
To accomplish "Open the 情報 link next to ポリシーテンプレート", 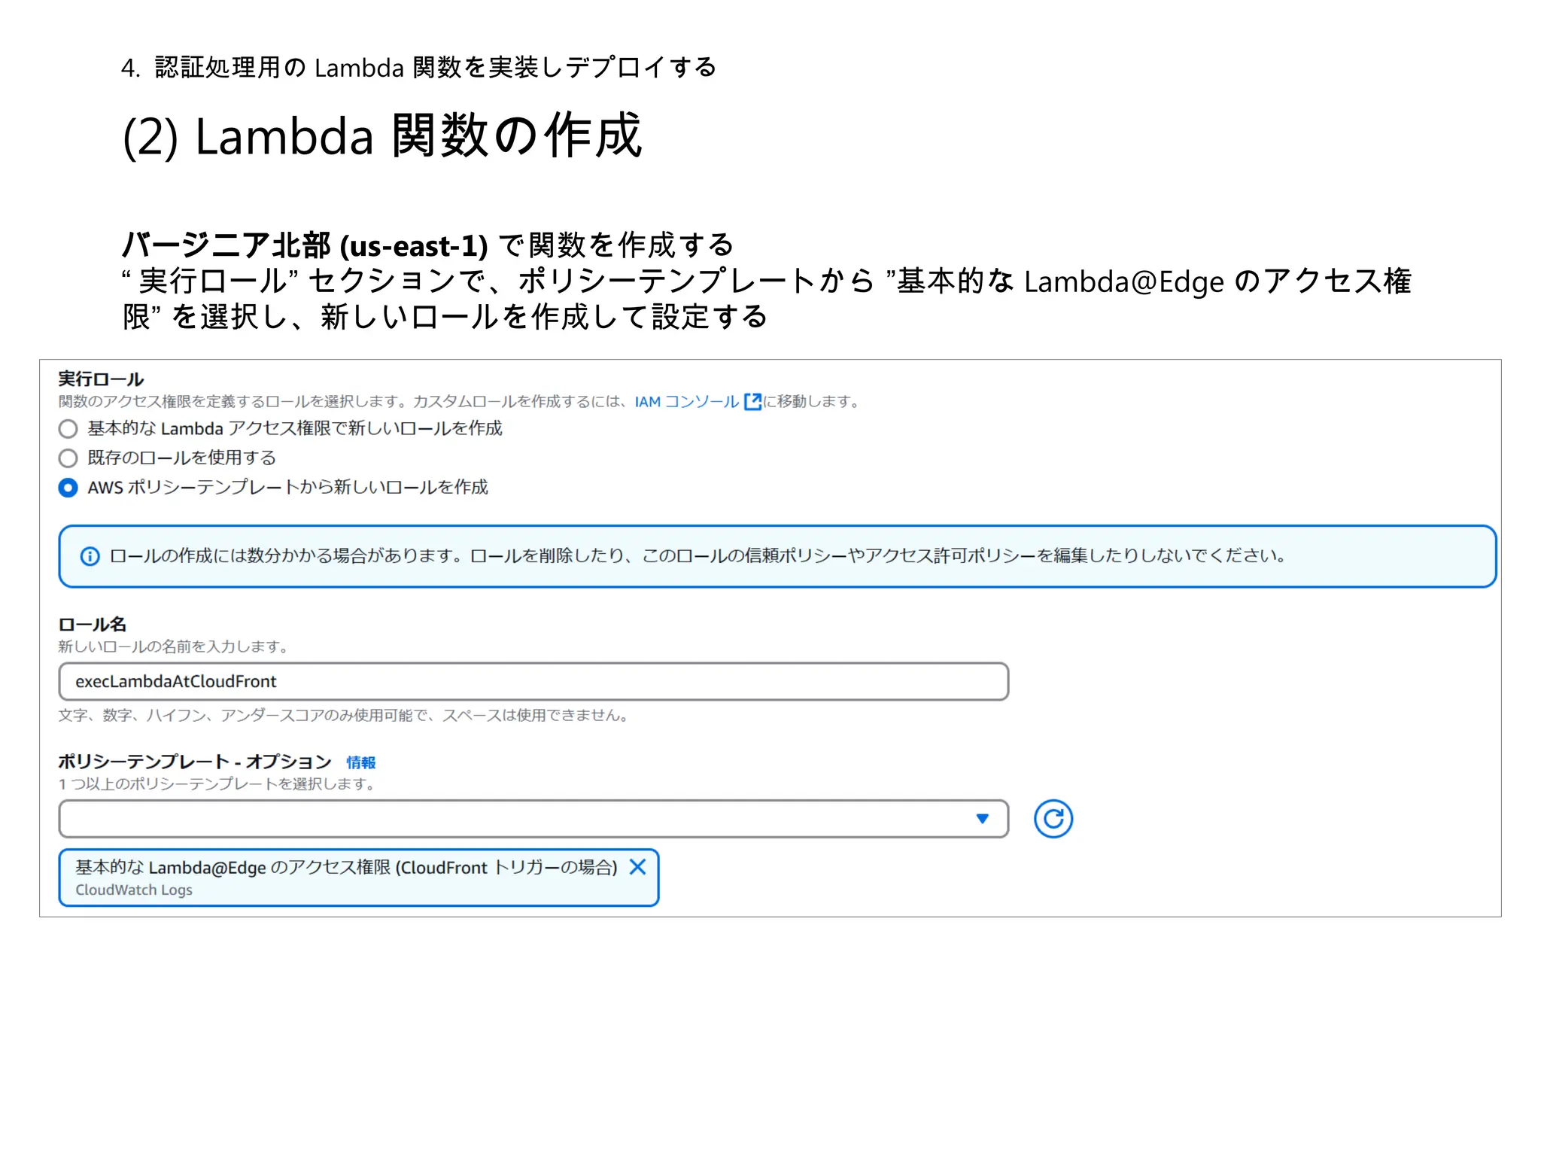I will point(360,763).
